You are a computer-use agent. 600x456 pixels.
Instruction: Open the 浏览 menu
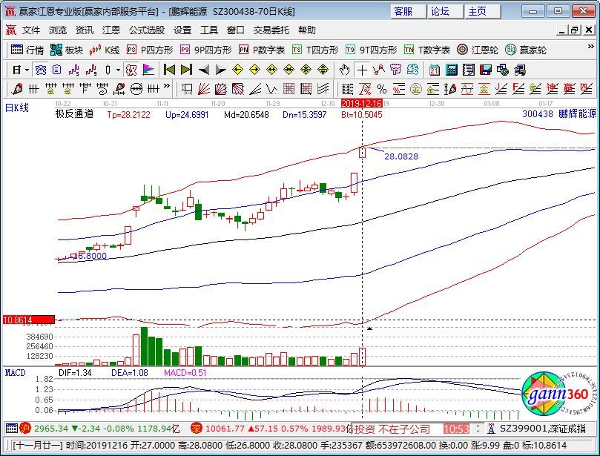[58, 30]
